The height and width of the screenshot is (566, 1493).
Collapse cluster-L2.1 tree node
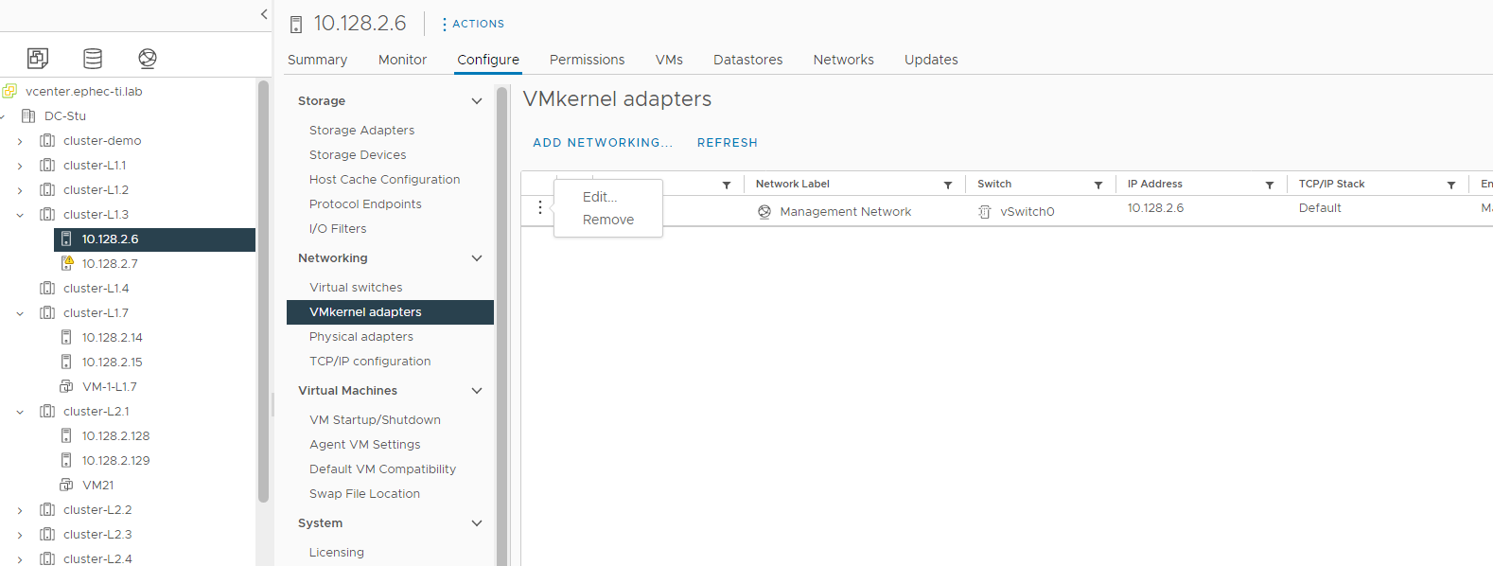pos(20,412)
